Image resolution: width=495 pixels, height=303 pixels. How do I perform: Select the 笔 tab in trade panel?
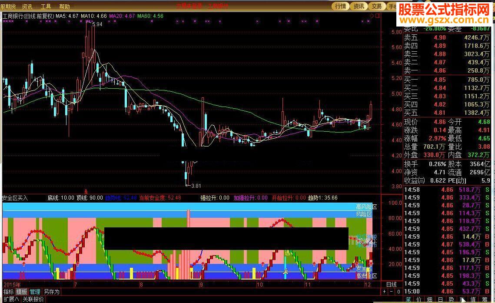point(408,300)
